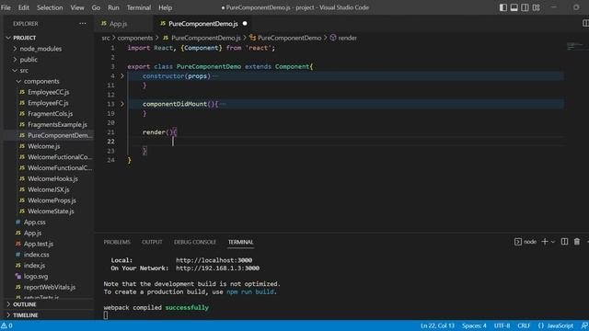
Task: Switch to Problems panel tab
Action: (x=117, y=242)
